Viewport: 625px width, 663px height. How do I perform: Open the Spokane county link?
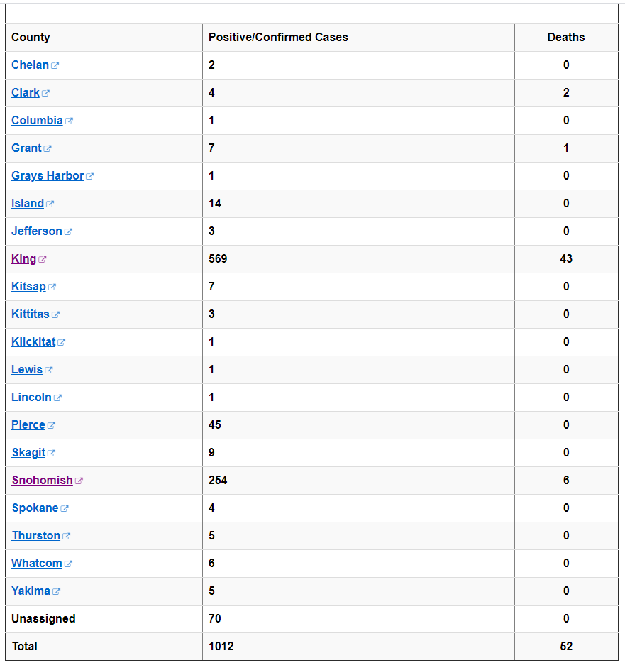[35, 508]
